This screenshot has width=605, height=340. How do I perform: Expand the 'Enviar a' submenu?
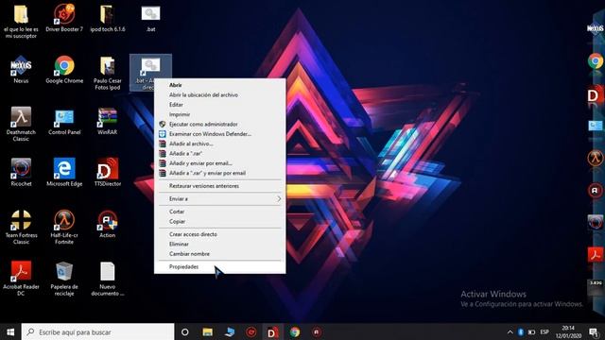pyautogui.click(x=220, y=199)
